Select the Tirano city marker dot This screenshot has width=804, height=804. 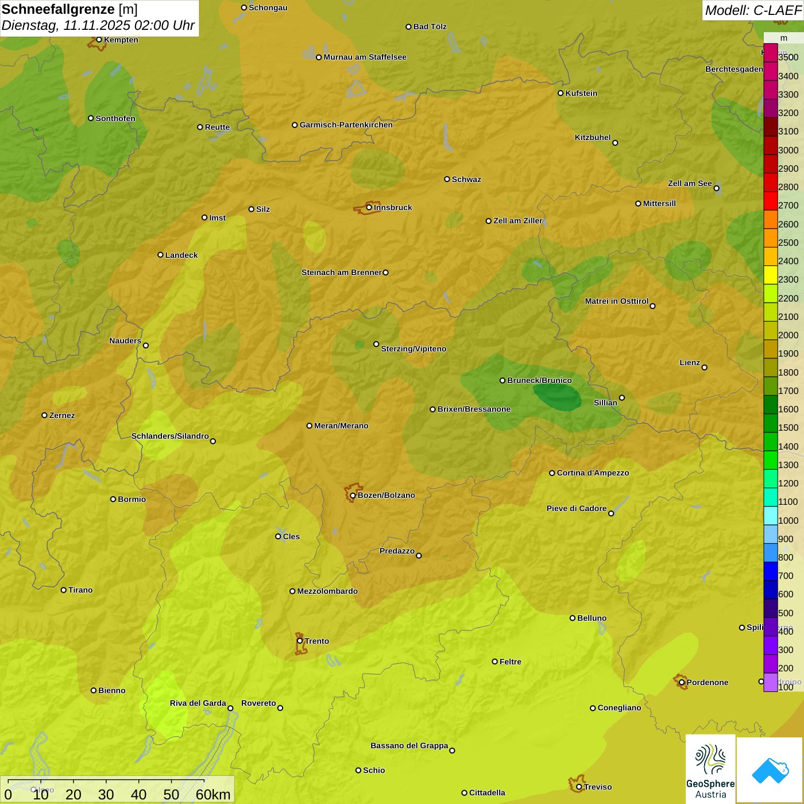[x=63, y=590]
